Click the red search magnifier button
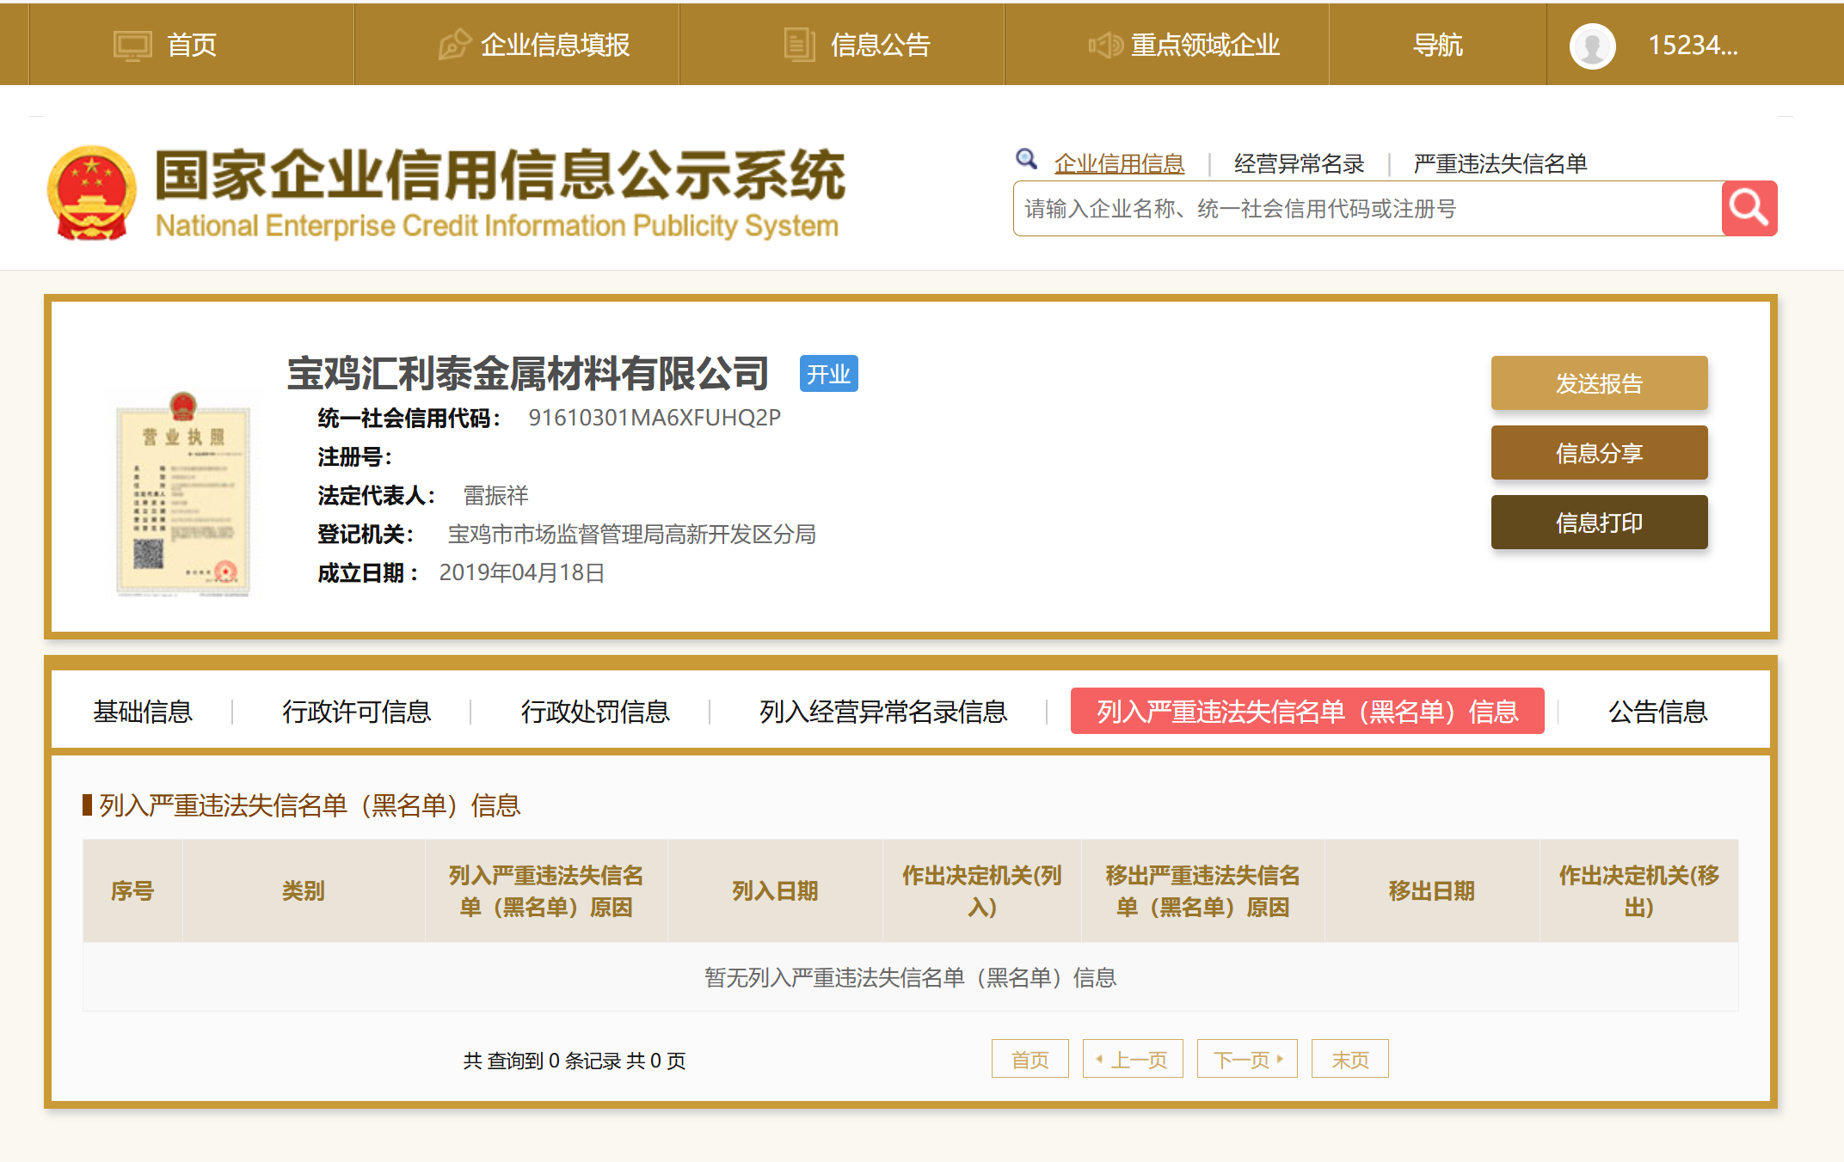 1749,208
